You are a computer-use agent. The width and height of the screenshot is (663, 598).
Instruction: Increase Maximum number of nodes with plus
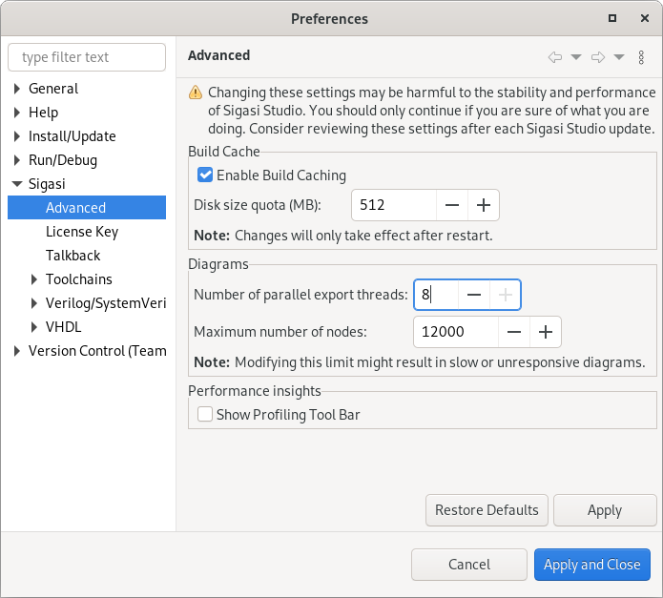[546, 332]
